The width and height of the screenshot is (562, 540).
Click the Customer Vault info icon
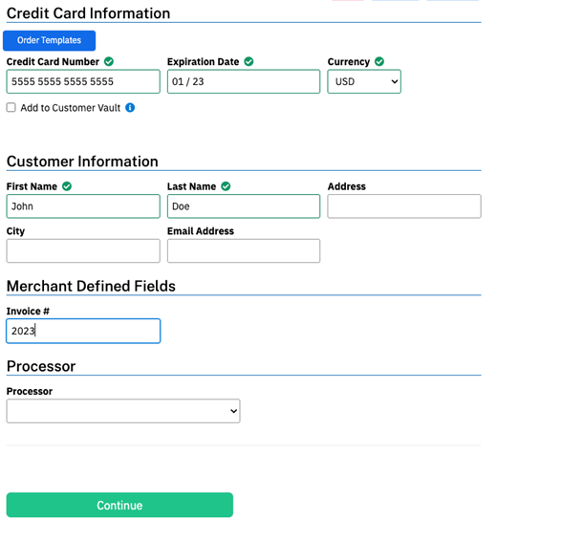pos(130,107)
